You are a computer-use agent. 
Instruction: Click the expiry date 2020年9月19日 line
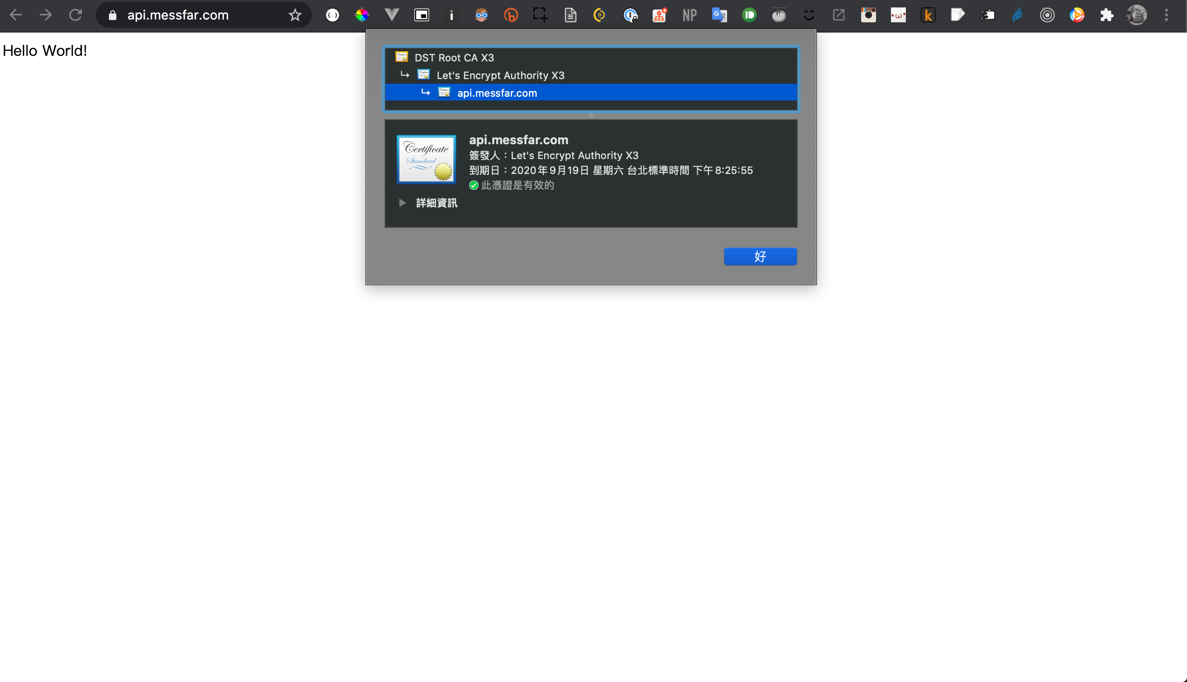611,170
